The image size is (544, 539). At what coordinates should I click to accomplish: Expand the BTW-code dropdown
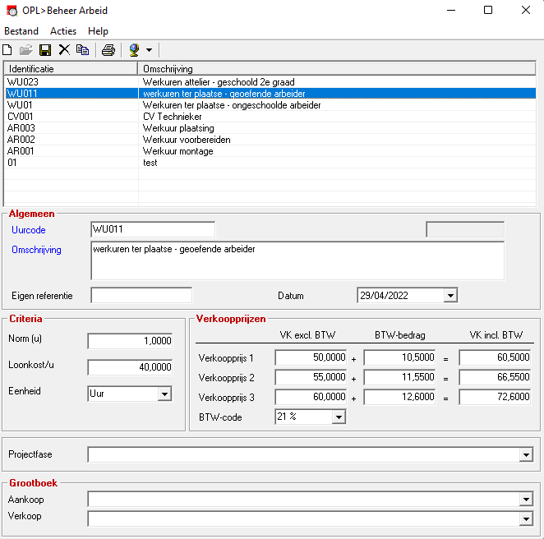pos(339,417)
